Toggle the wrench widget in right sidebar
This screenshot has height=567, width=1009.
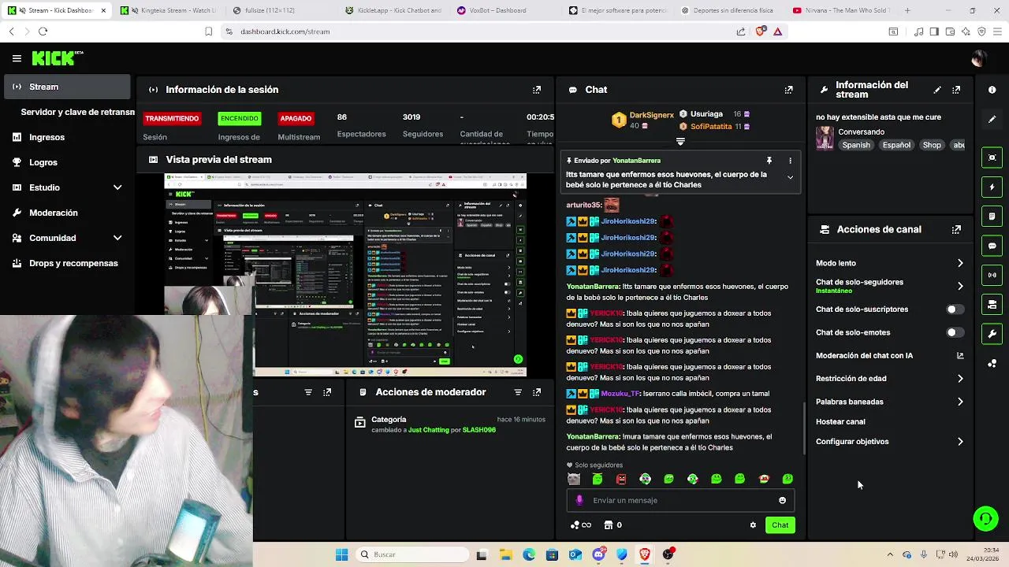point(992,334)
